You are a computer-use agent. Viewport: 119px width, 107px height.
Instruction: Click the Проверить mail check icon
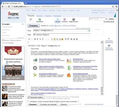coord(39,19)
